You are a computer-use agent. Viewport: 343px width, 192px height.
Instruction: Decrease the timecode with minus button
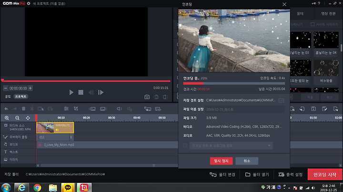pyautogui.click(x=5, y=88)
